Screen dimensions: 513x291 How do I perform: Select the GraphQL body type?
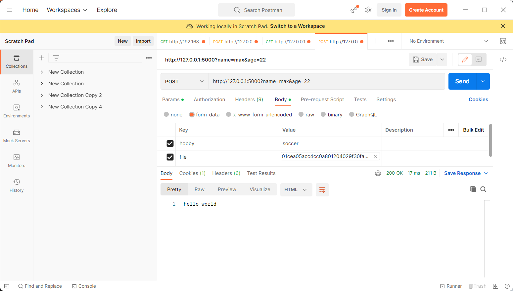point(351,114)
